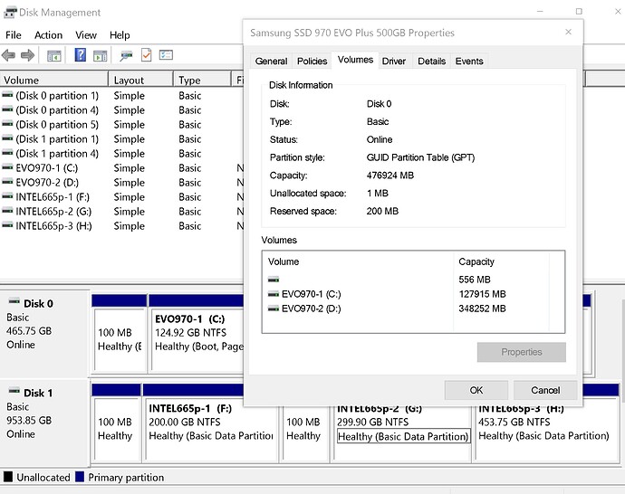The height and width of the screenshot is (494, 625).
Task: Select EVO970-2 (D:) in volume list
Action: pos(121,183)
